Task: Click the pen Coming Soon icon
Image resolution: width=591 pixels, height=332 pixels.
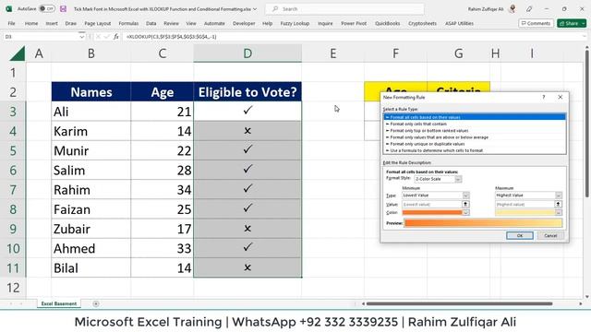Action: [x=529, y=8]
